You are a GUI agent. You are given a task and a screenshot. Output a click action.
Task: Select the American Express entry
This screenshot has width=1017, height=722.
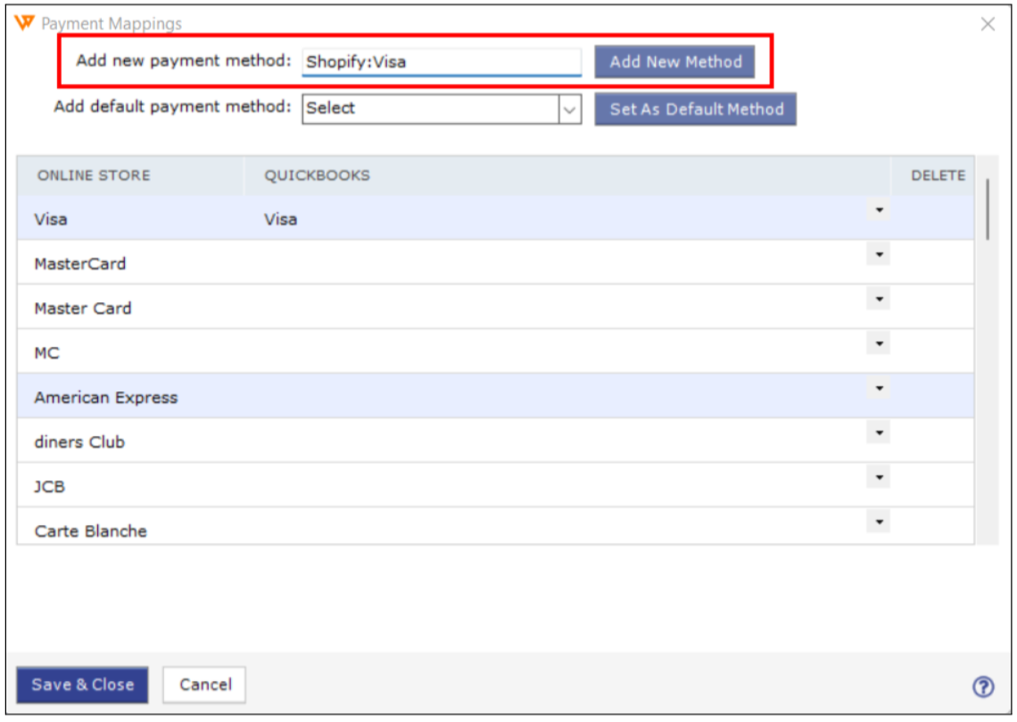(106, 398)
